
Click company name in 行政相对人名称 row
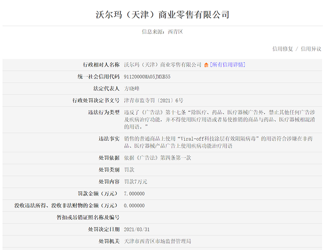pyautogui.click(x=163, y=65)
